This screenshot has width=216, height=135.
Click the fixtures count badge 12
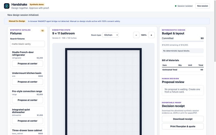42,31
